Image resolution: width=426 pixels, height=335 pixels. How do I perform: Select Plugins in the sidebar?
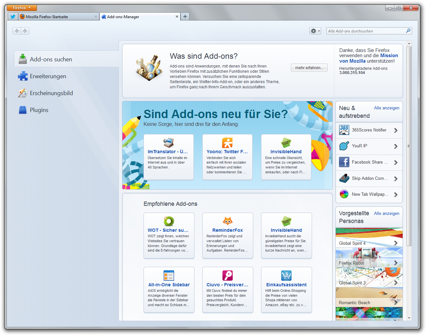coord(67,110)
